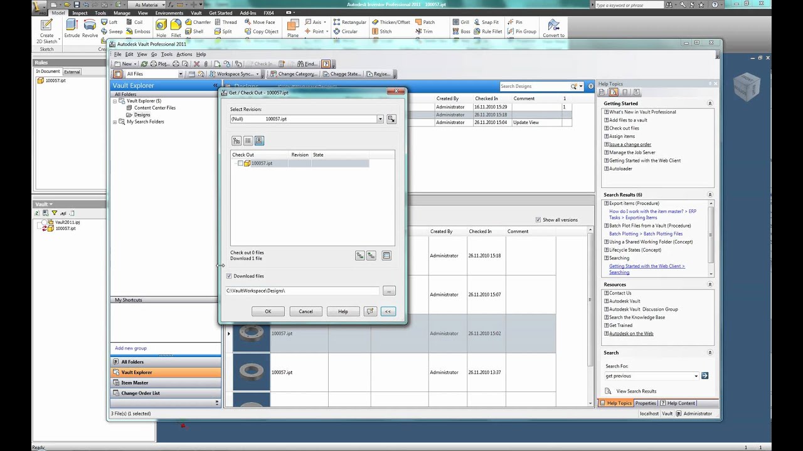The width and height of the screenshot is (803, 451).
Task: Click the Find binoculars button
Action: click(307, 64)
